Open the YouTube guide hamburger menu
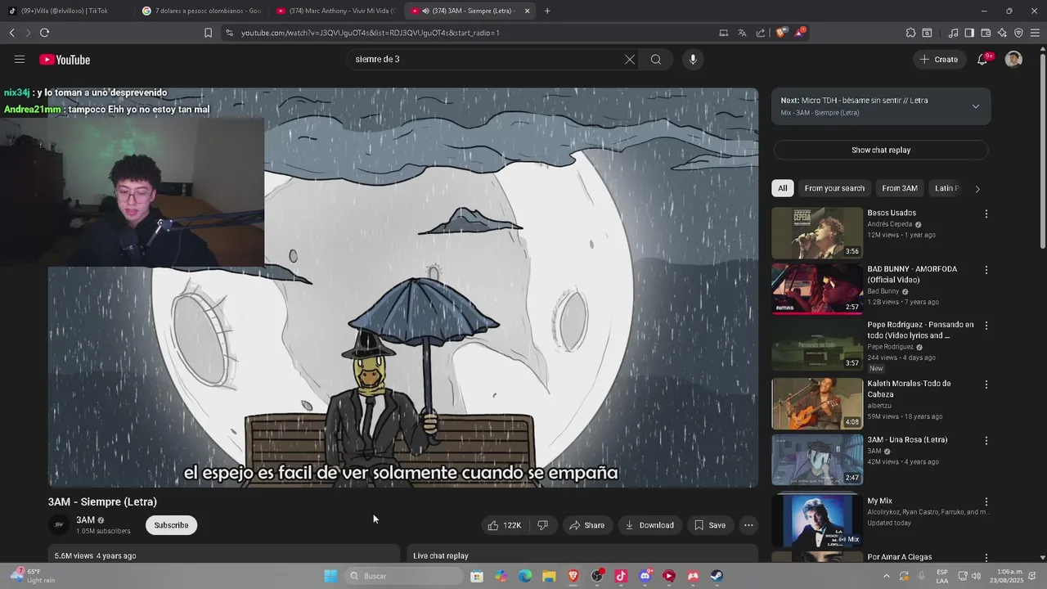1047x589 pixels. click(x=20, y=60)
